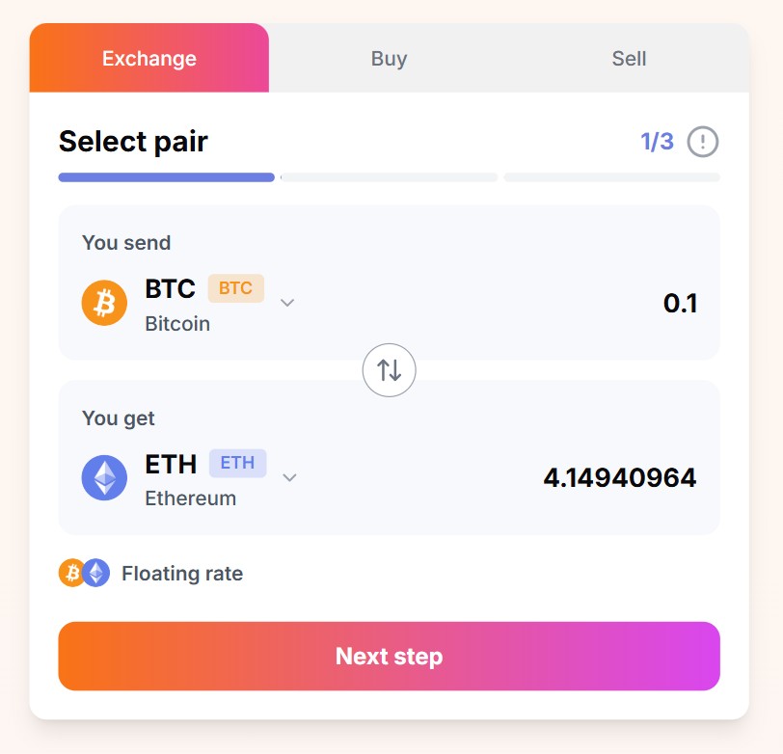The height and width of the screenshot is (754, 783).
Task: Click the small BTC/ETH pair icon
Action: click(85, 573)
